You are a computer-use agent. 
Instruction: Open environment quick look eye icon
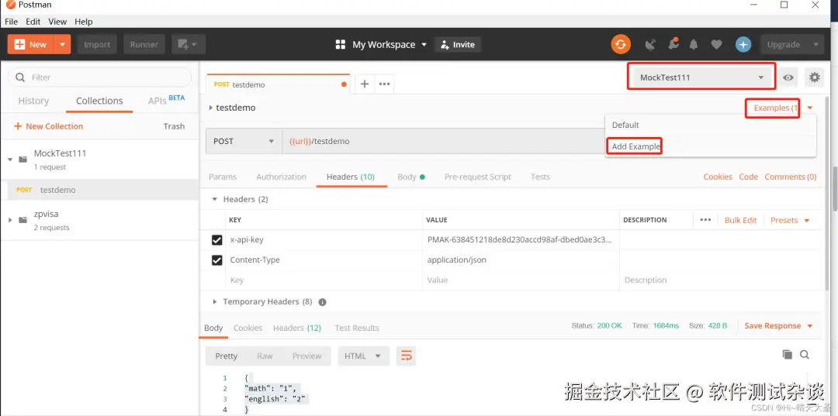(788, 77)
